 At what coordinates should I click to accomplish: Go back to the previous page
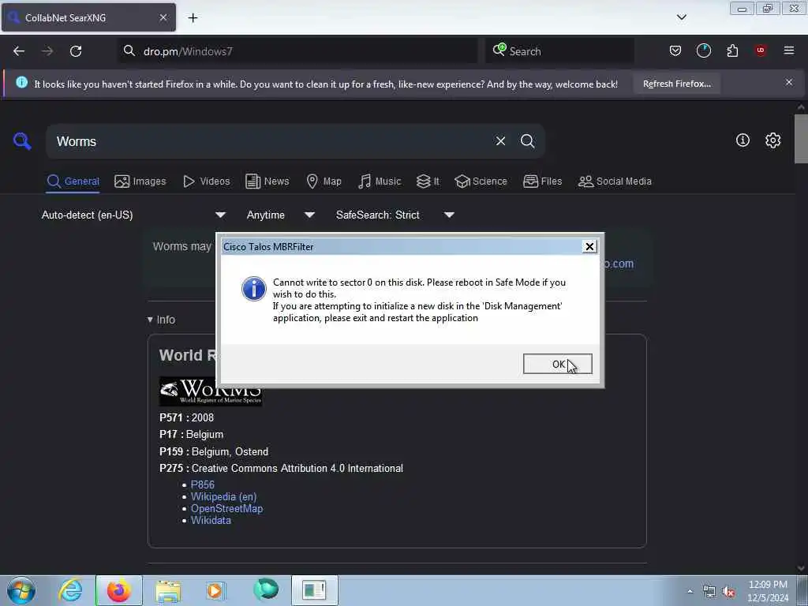19,51
